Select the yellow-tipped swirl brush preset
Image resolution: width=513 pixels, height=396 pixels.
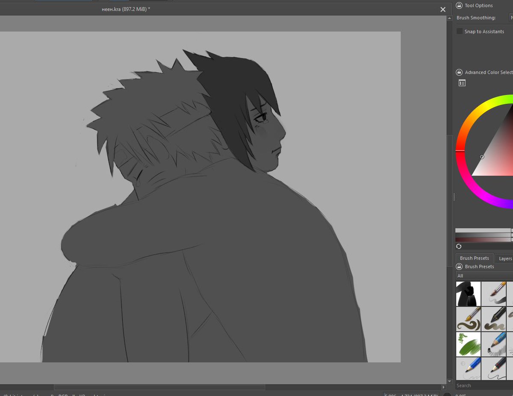(468, 319)
